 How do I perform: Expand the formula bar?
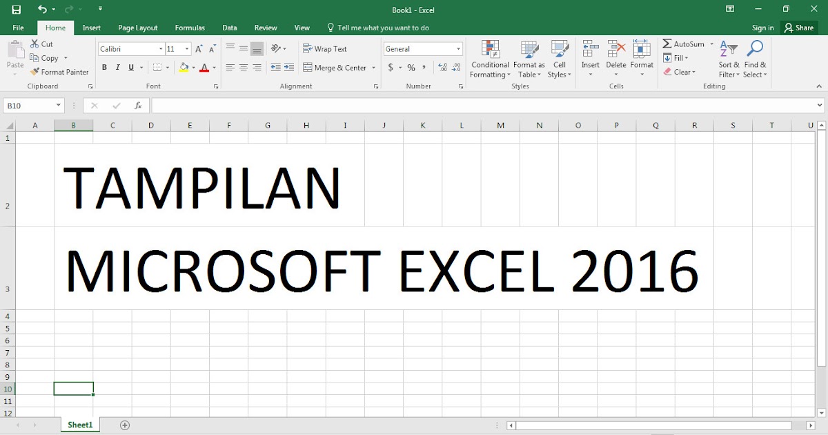tap(820, 106)
